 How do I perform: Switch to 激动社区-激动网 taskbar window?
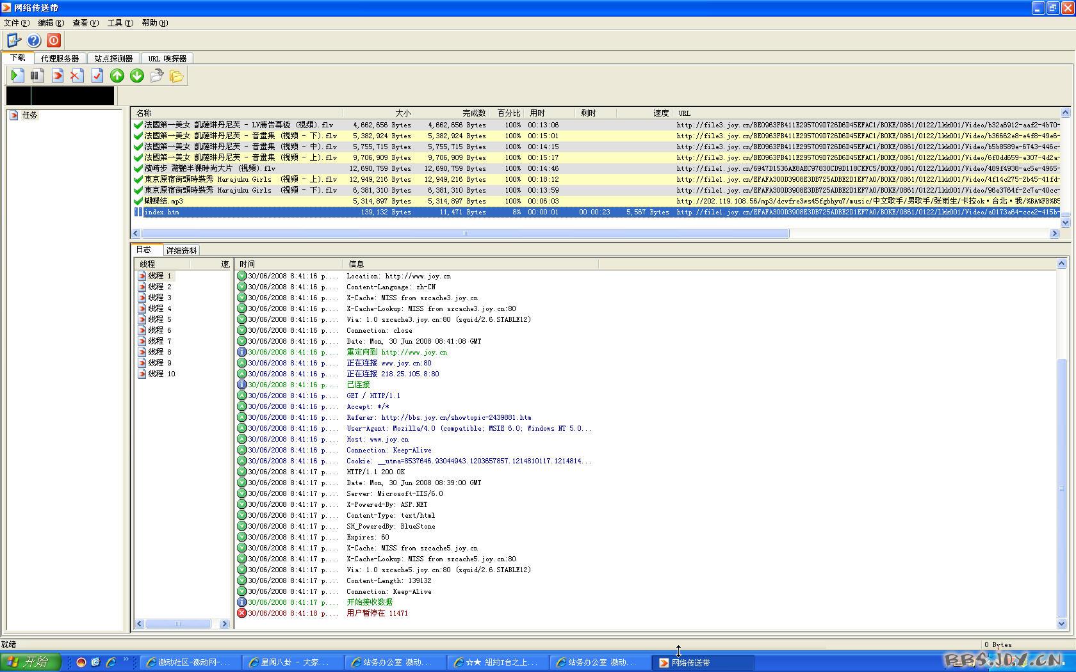pos(190,662)
